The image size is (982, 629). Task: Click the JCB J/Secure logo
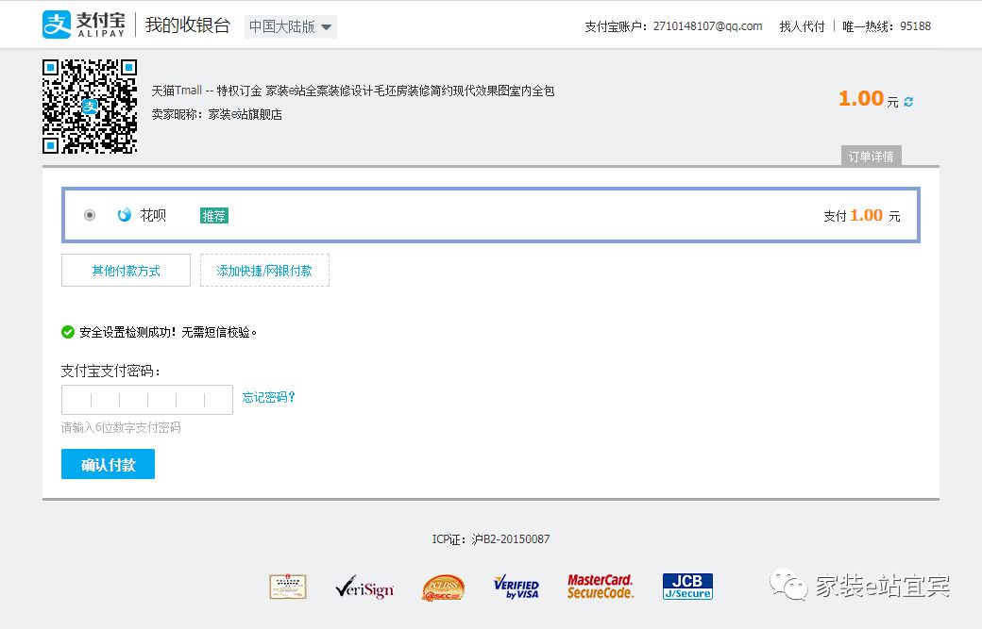pos(687,587)
